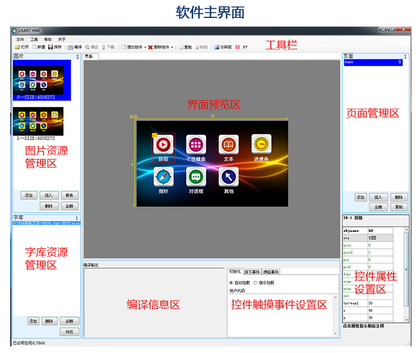The image size is (420, 353).
Task: Click the 打开 (Open) toolbar icon
Action: click(17, 47)
